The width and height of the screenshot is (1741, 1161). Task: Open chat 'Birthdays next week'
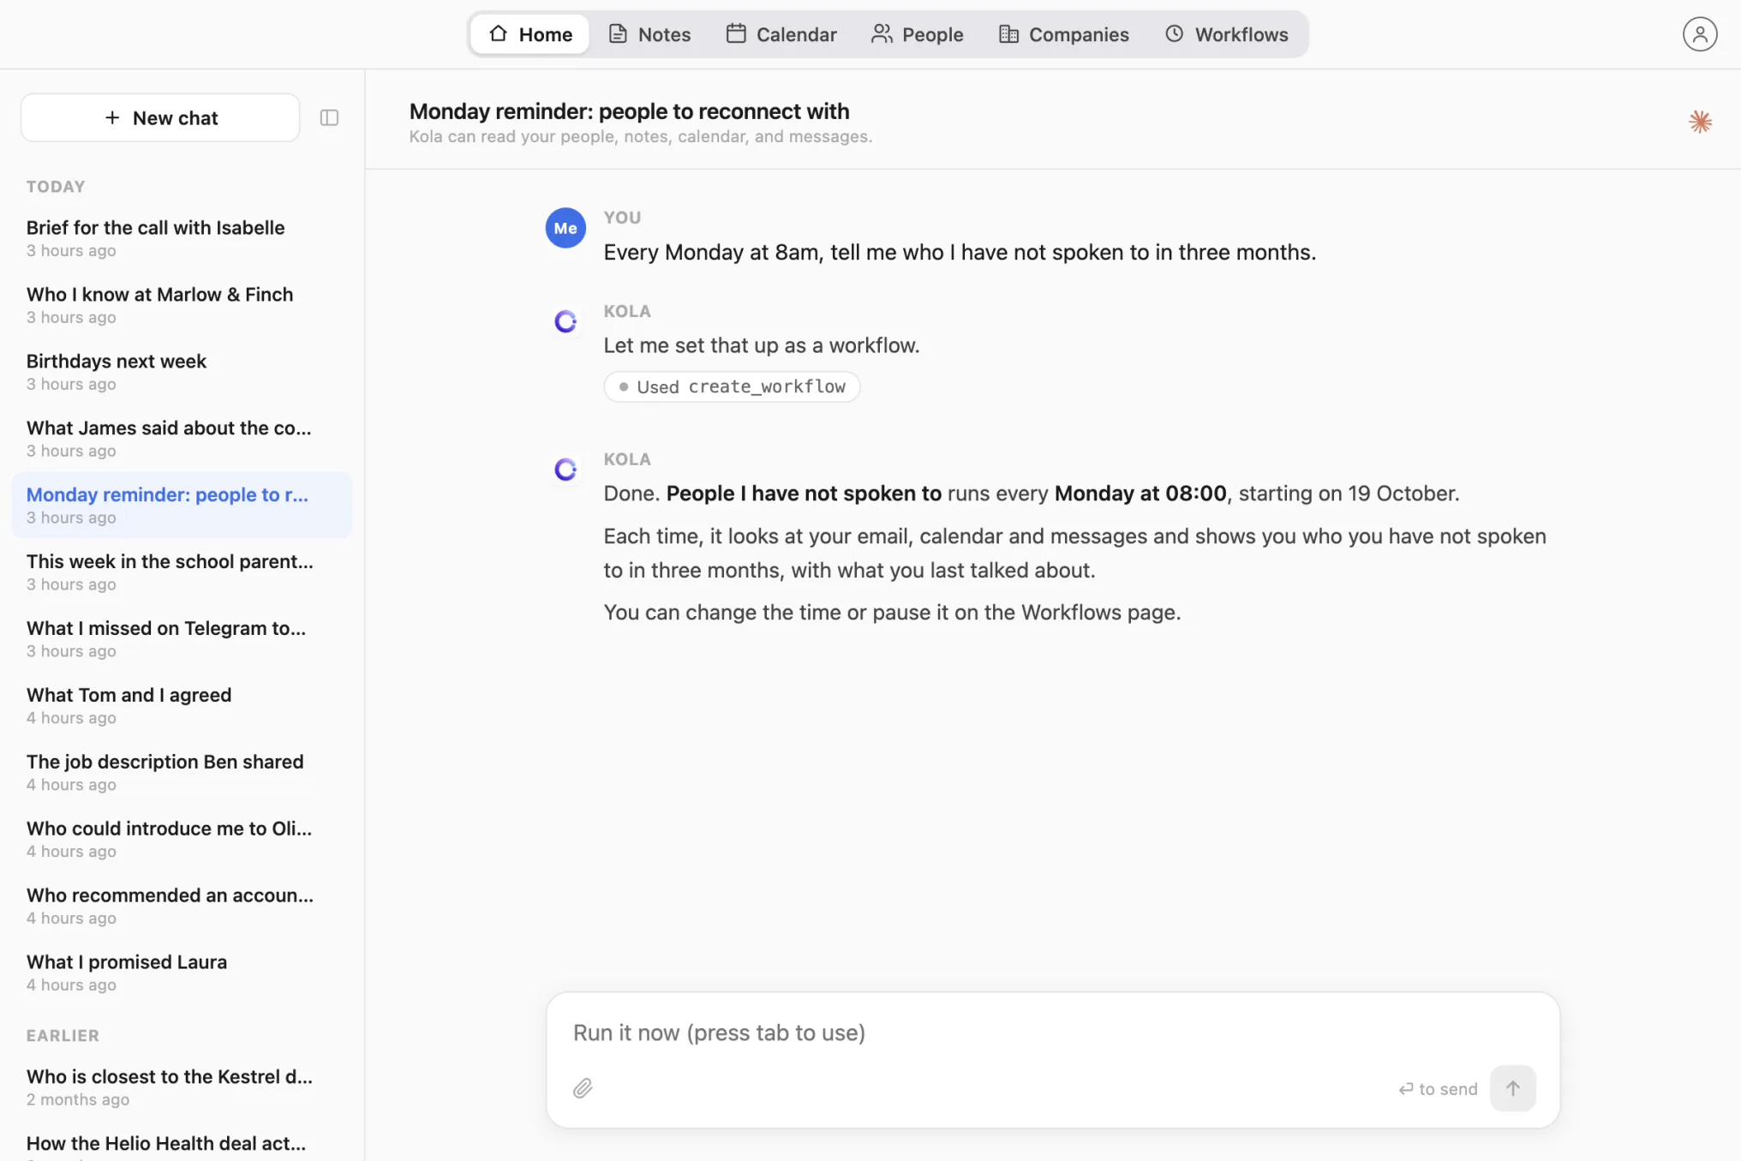coord(182,372)
